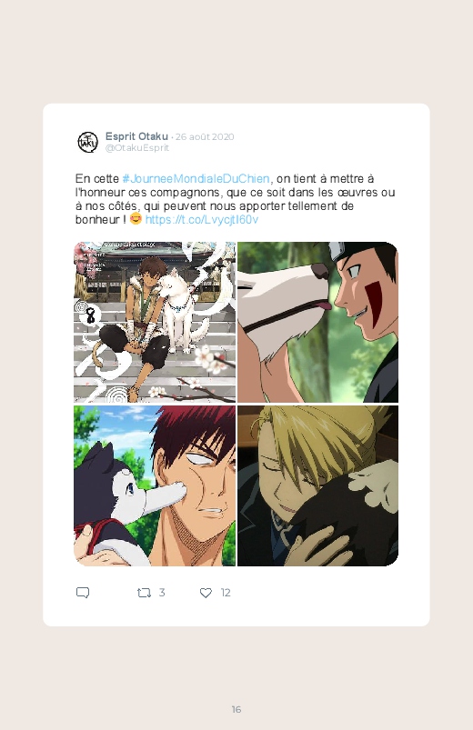Viewport: 473px width, 730px height.
Task: Open the reply speech bubble icon
Action: tap(83, 593)
